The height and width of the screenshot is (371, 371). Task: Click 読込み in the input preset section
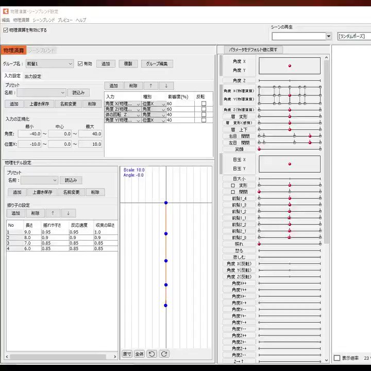(78, 93)
